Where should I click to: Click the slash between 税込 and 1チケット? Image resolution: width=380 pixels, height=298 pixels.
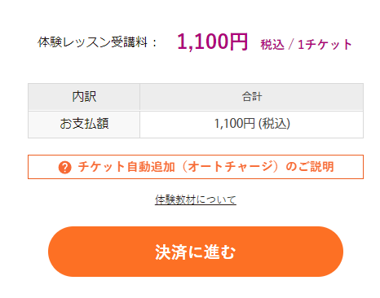click(x=291, y=45)
